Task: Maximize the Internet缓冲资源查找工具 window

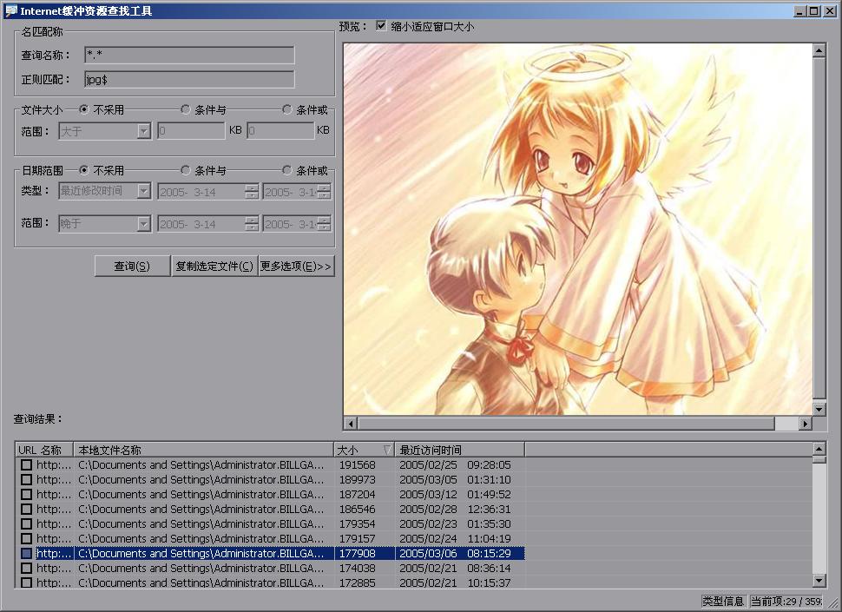Action: (x=814, y=10)
